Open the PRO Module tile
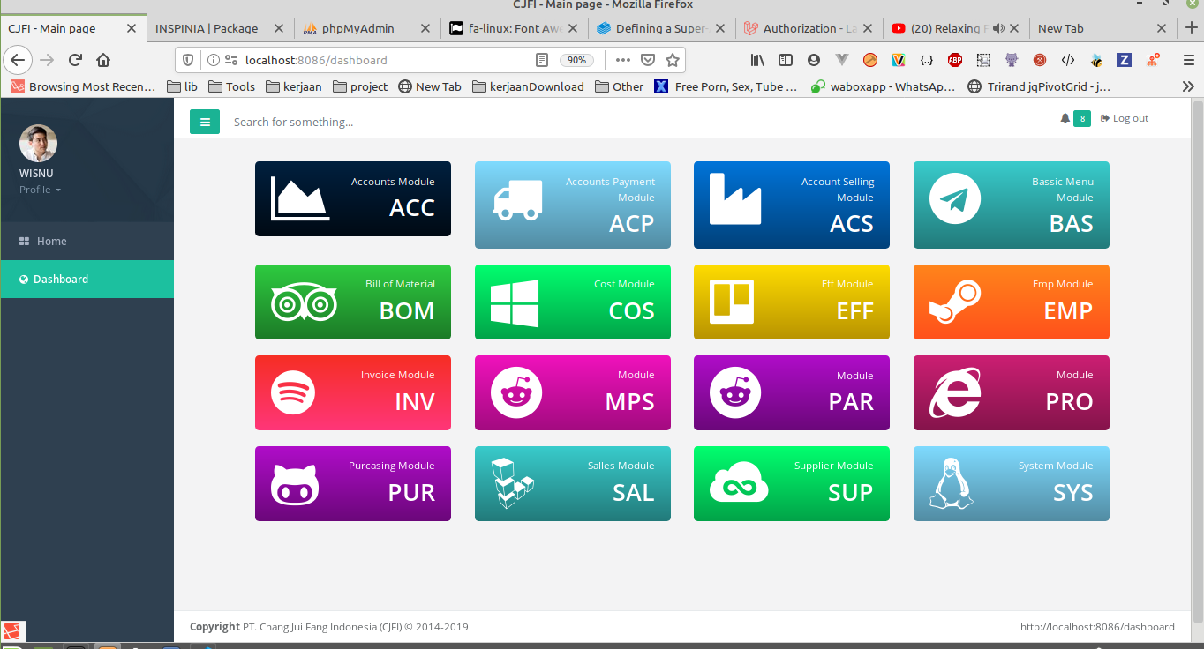This screenshot has width=1204, height=649. point(1012,392)
